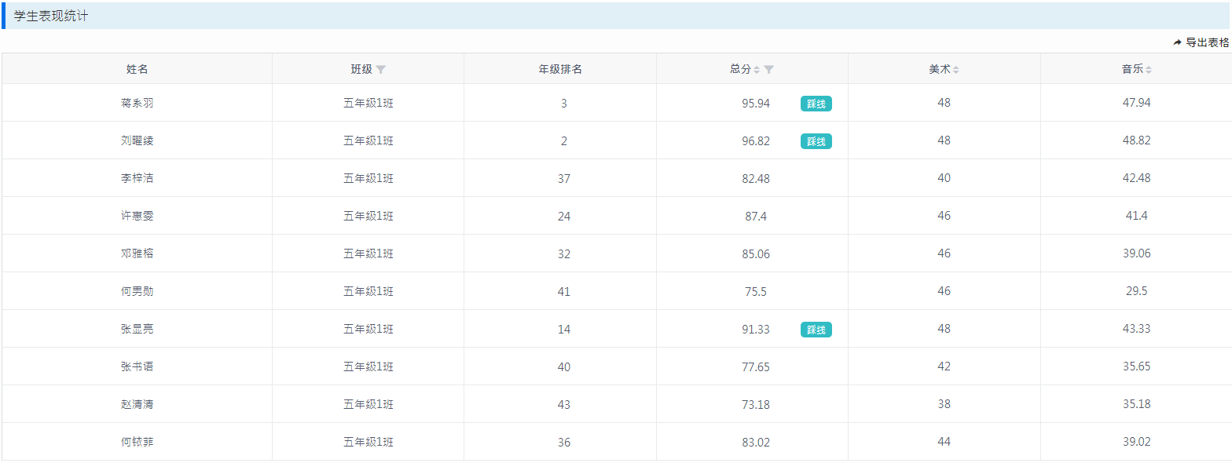
Task: Click the 导出表格 export arrow icon
Action: (1177, 43)
